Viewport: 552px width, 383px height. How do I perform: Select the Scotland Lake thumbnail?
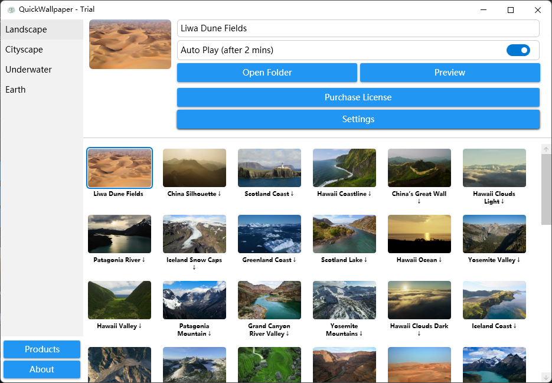[x=344, y=234]
